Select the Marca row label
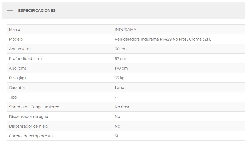245x141 pixels. pos(15,30)
